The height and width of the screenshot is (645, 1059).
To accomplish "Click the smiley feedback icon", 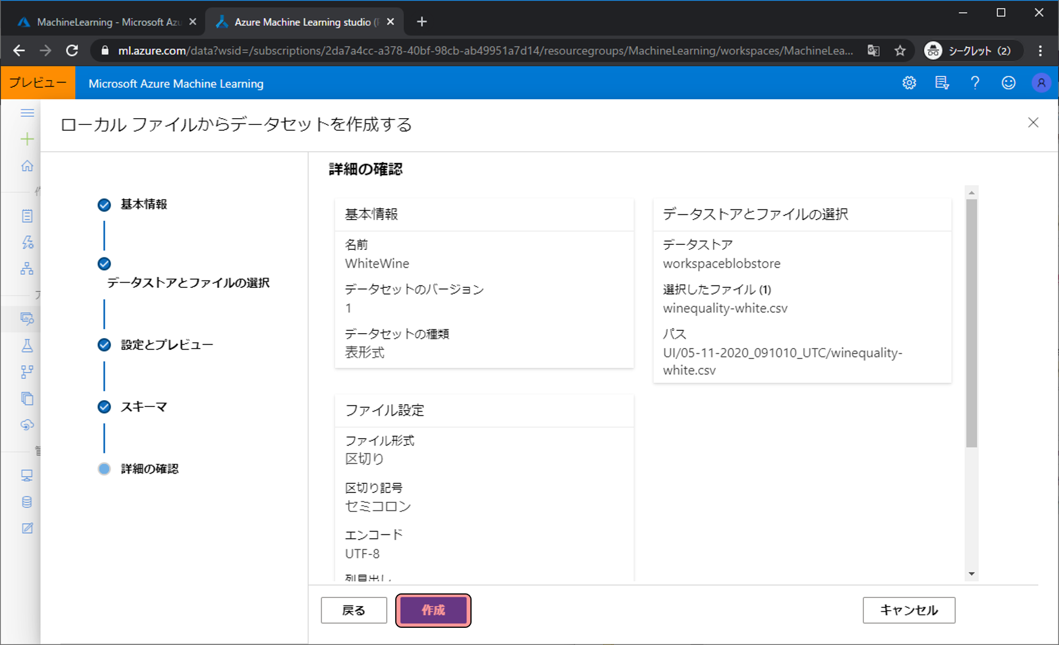I will coord(1008,83).
